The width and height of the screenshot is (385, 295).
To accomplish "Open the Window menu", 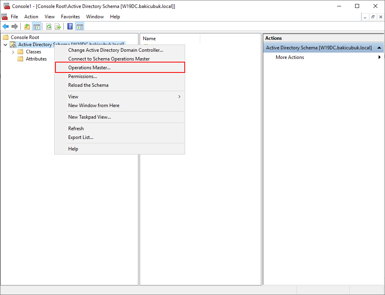I will point(95,17).
